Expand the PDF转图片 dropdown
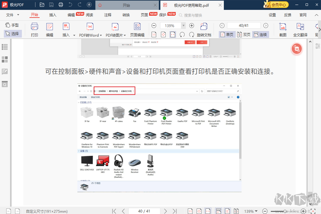This screenshot has width=321, height=214. click(125, 35)
